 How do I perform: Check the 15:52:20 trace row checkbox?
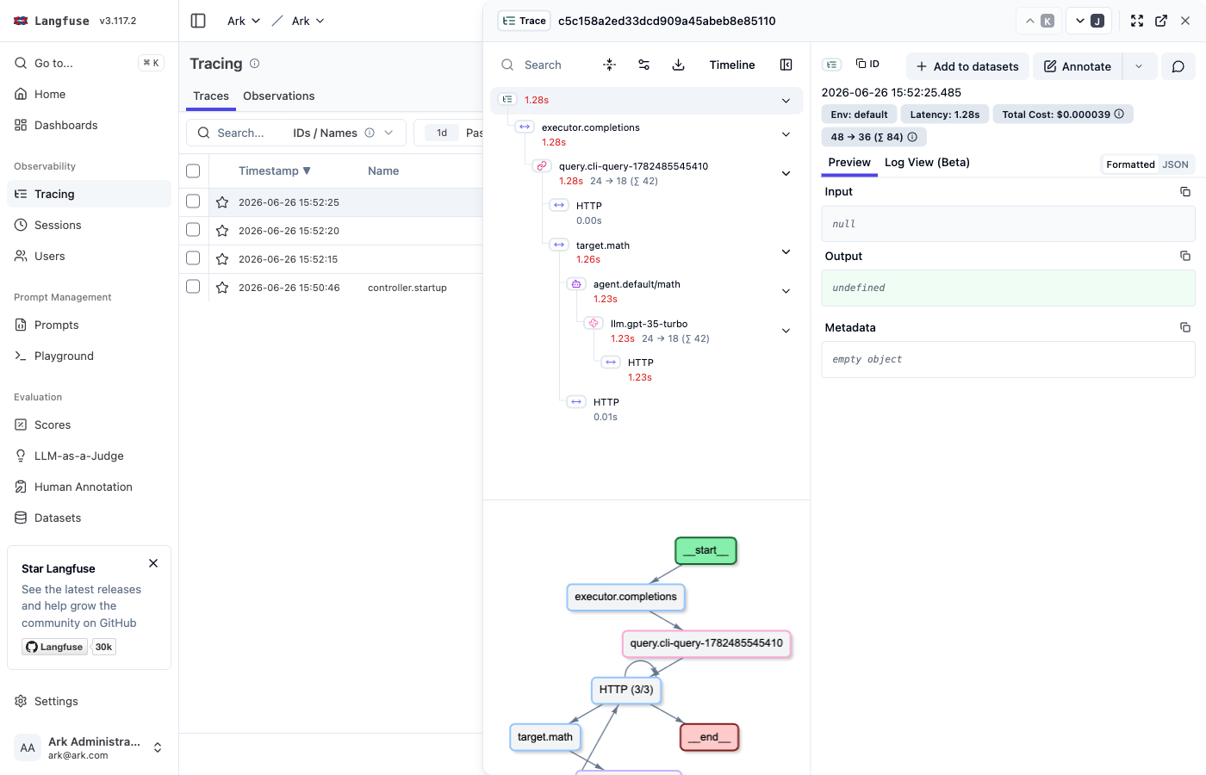click(193, 230)
